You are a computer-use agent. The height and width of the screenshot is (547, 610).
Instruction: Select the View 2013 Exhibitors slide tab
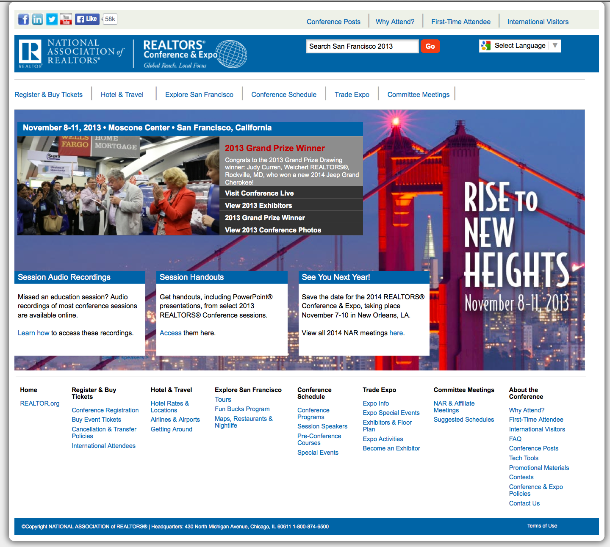point(291,205)
